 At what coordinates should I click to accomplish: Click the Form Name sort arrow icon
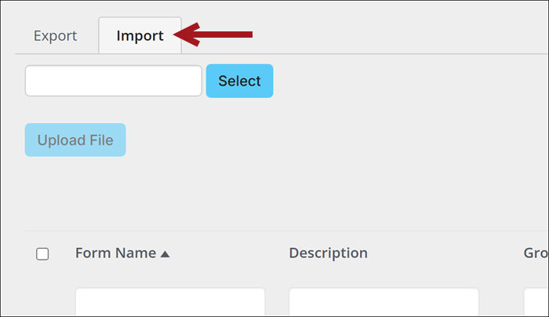click(165, 254)
